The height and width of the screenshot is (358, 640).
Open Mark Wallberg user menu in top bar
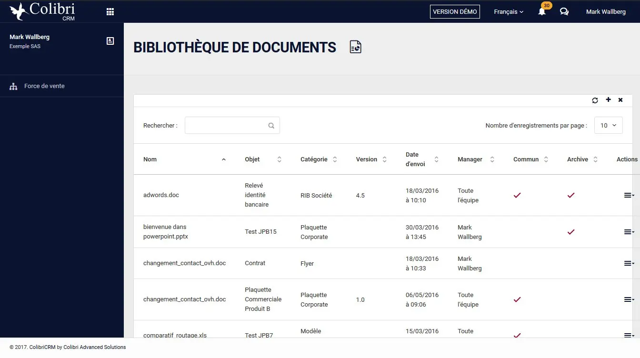[x=606, y=12]
